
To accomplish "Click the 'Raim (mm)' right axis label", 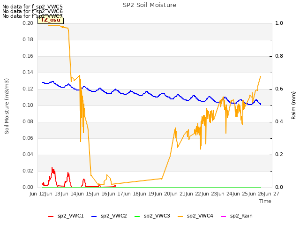I will pyautogui.click(x=293, y=105).
